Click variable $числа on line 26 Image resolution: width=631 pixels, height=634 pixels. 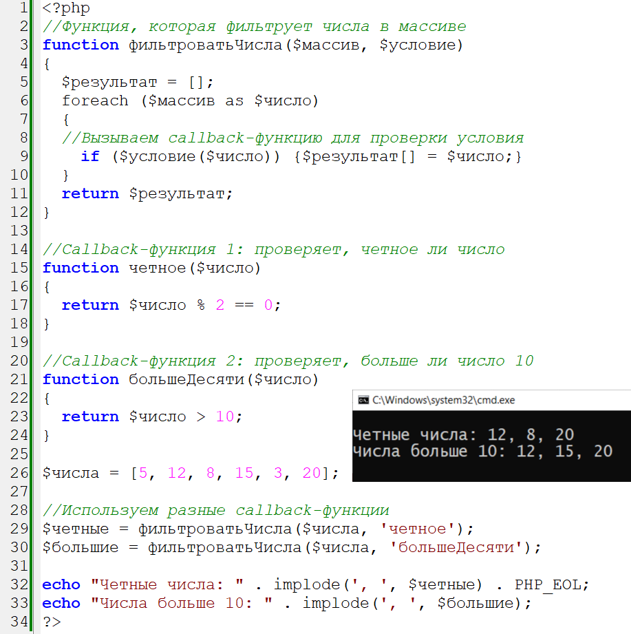[x=71, y=473]
